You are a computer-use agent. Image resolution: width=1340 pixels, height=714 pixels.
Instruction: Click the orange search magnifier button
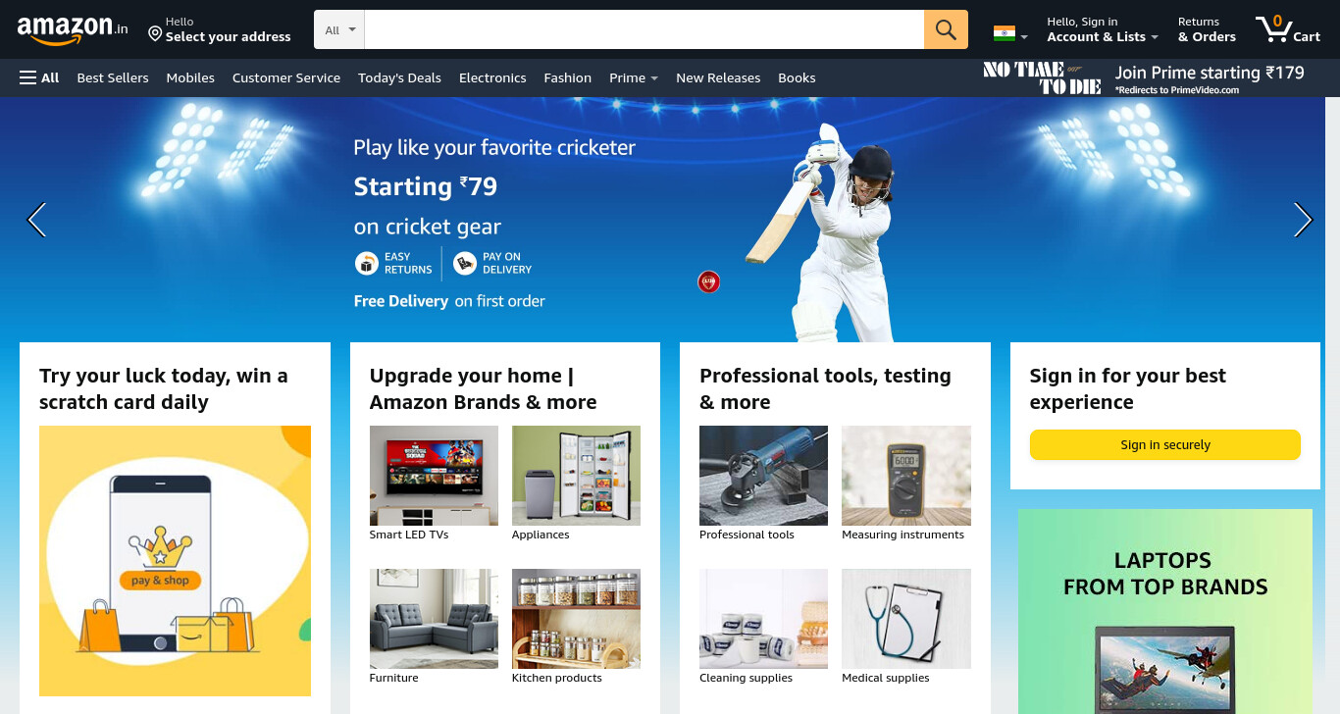click(x=946, y=29)
